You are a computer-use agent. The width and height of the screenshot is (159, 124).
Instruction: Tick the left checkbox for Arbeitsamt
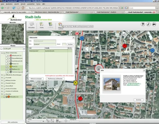coord(6,56)
